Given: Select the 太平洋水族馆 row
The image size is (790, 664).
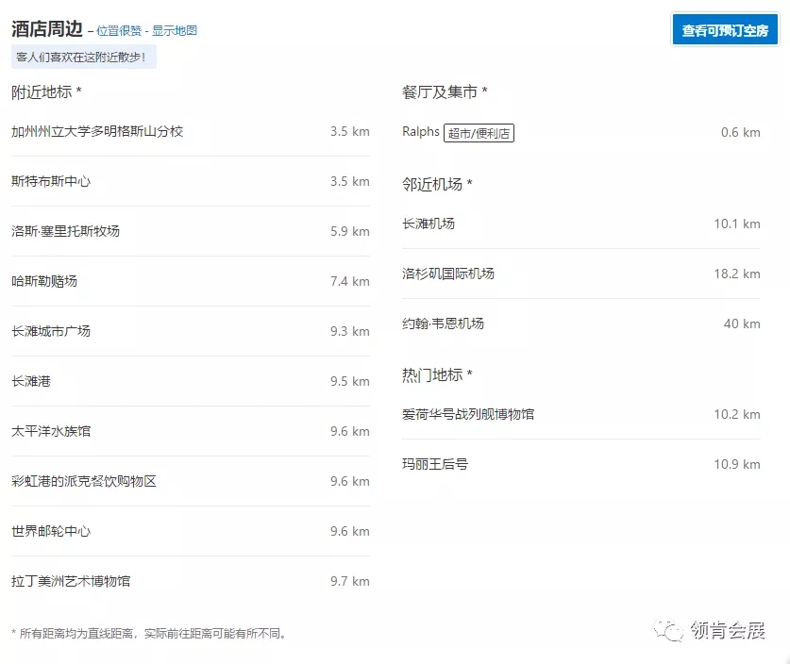Looking at the screenshot, I should click(51, 431).
